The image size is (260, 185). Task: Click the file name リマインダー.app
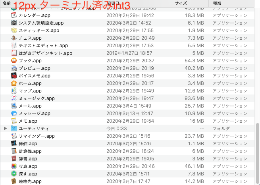37,136
